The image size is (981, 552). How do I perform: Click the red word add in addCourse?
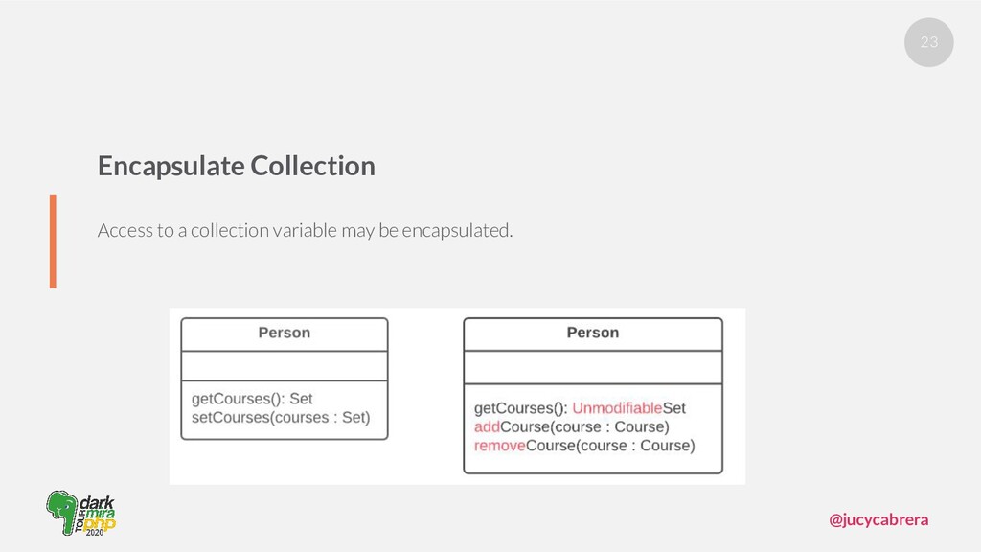[486, 426]
